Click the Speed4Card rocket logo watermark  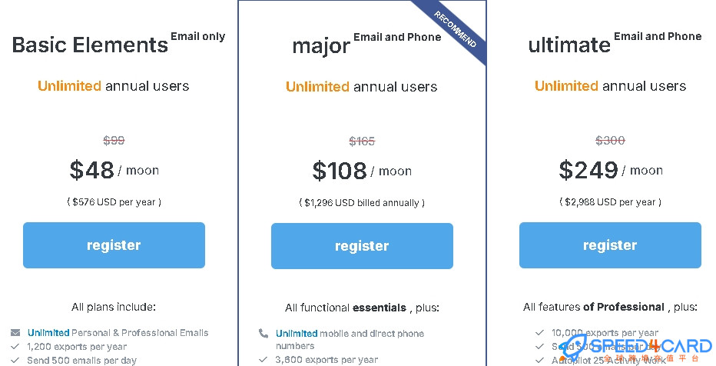(x=635, y=348)
